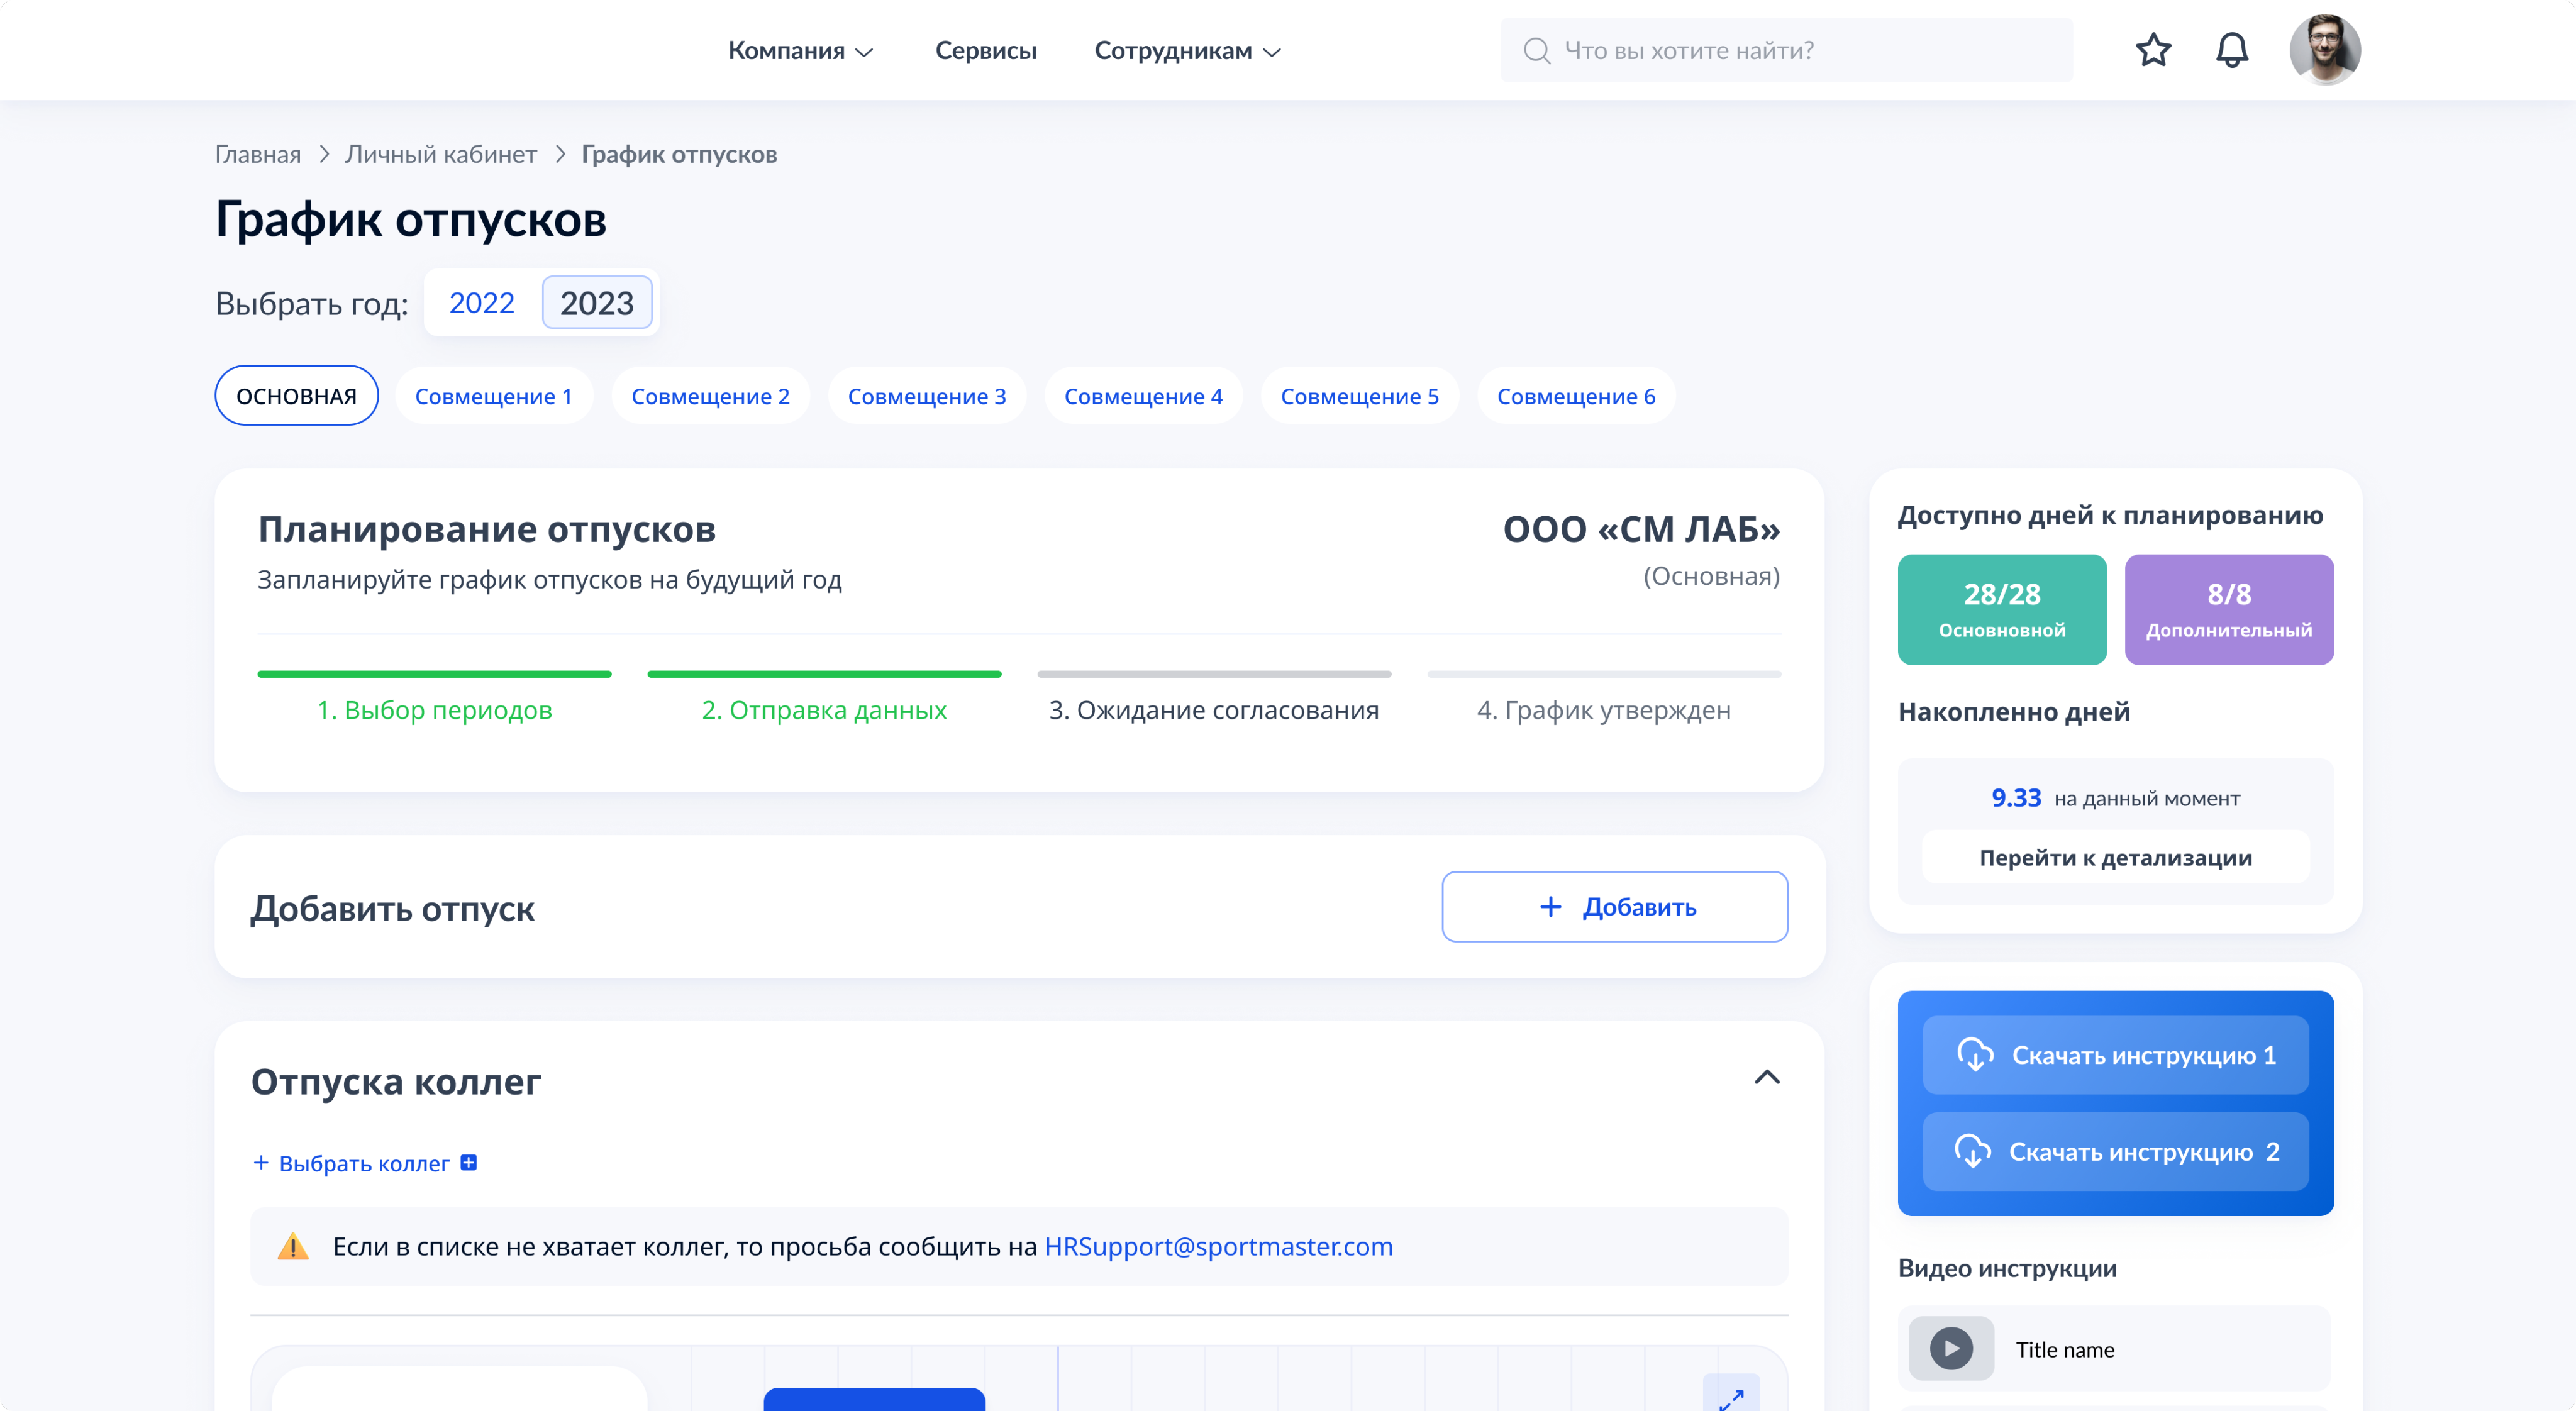
Task: Collapse the Отпуска коллег section
Action: 1766,1077
